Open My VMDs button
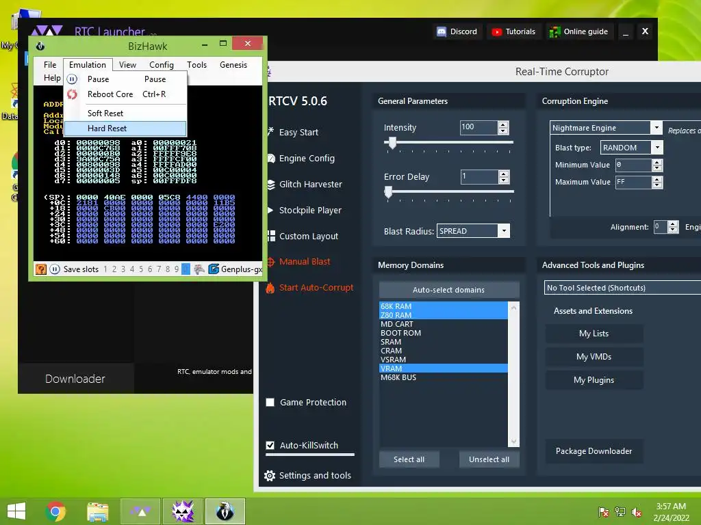This screenshot has height=525, width=701. (594, 357)
